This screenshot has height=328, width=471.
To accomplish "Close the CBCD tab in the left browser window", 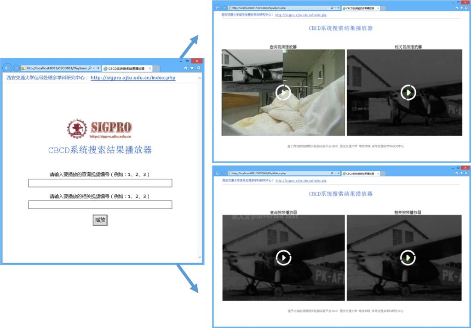I will 149,68.
